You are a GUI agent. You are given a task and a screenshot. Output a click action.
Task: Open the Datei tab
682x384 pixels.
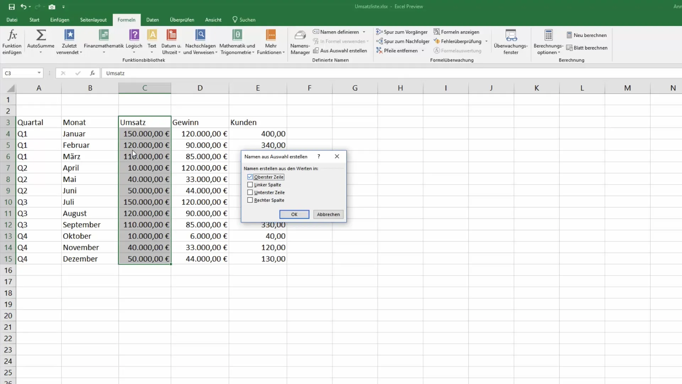click(12, 20)
